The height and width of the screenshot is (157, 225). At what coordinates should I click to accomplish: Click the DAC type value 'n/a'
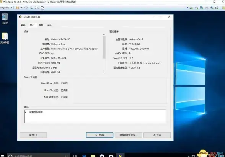click(x=53, y=54)
